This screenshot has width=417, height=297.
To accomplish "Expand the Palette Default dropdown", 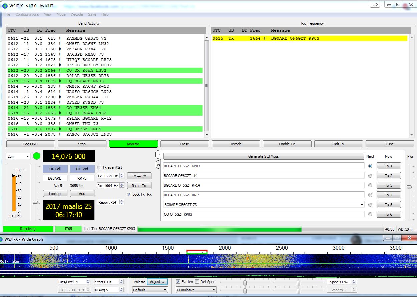I will 150,290.
